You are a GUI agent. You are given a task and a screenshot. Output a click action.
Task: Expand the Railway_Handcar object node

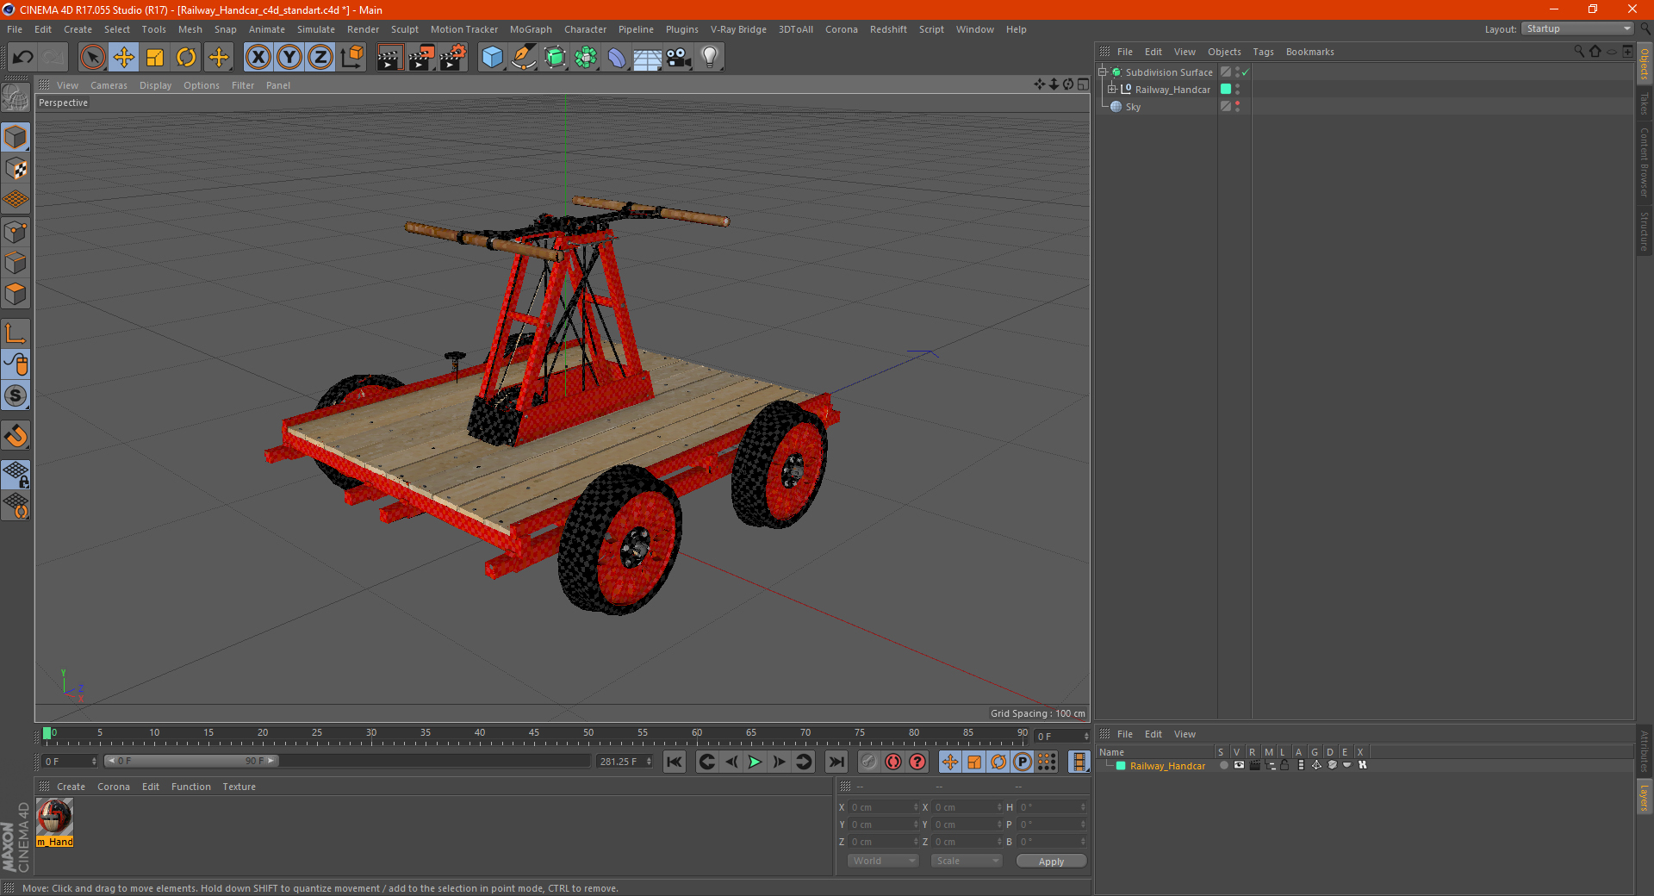click(1112, 89)
